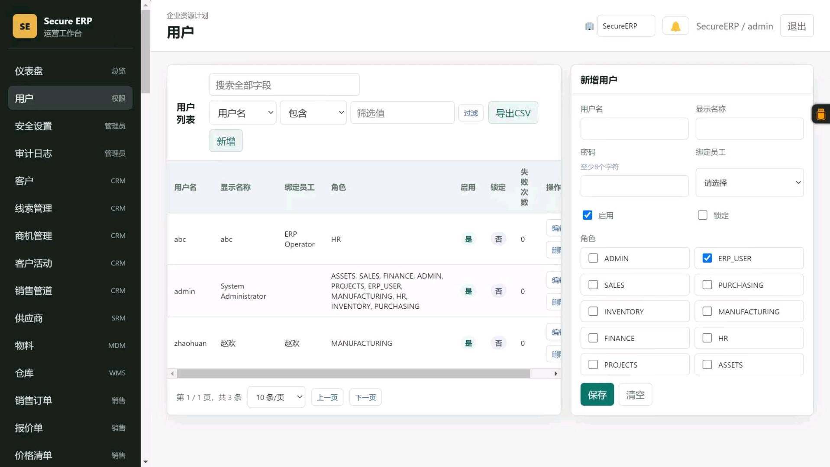Click the sidebar vertical scrollbar thumb
The width and height of the screenshot is (830, 467).
click(x=145, y=51)
